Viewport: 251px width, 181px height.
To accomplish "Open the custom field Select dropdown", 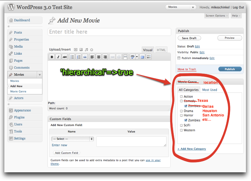I will click(73, 139).
